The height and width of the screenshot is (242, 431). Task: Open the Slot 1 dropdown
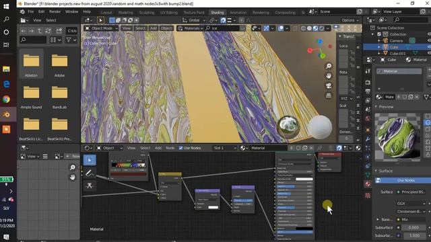[x=224, y=148]
